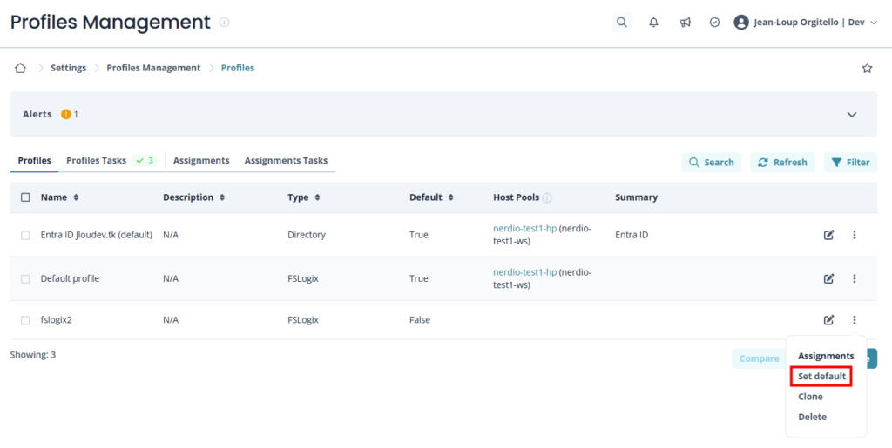Click the Showing: 3 count text
This screenshot has width=892, height=448.
(x=33, y=354)
